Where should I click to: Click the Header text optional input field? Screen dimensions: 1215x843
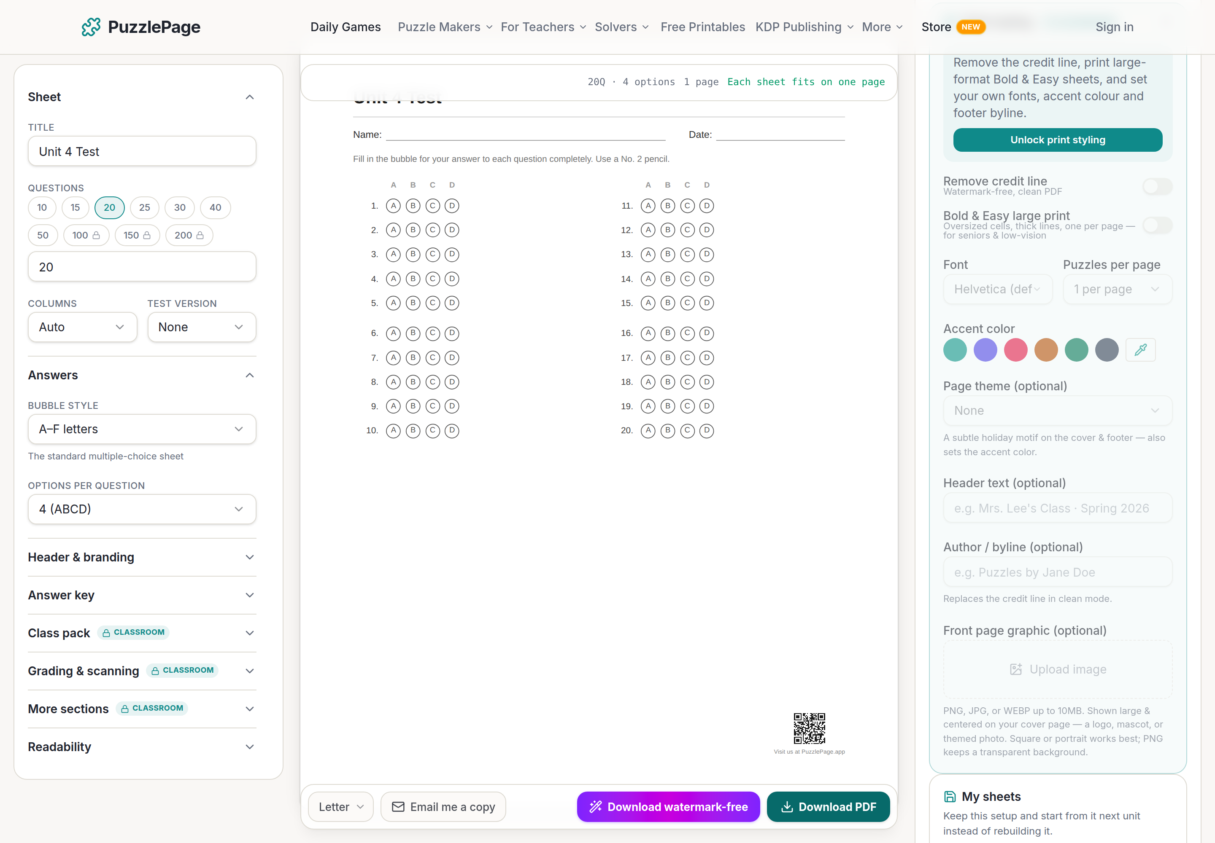coord(1058,508)
